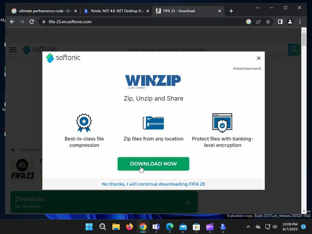
Task: Click the Windows breadcrumb link
Action: (30, 150)
